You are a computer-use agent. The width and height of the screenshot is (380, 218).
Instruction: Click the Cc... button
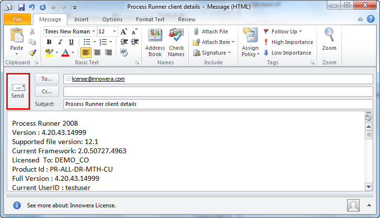point(46,91)
